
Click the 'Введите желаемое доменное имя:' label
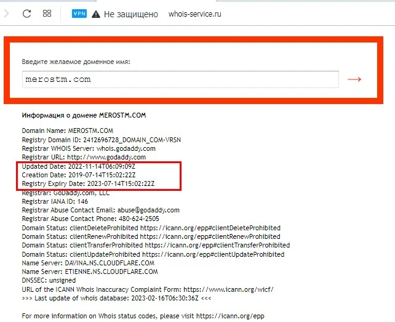76,62
